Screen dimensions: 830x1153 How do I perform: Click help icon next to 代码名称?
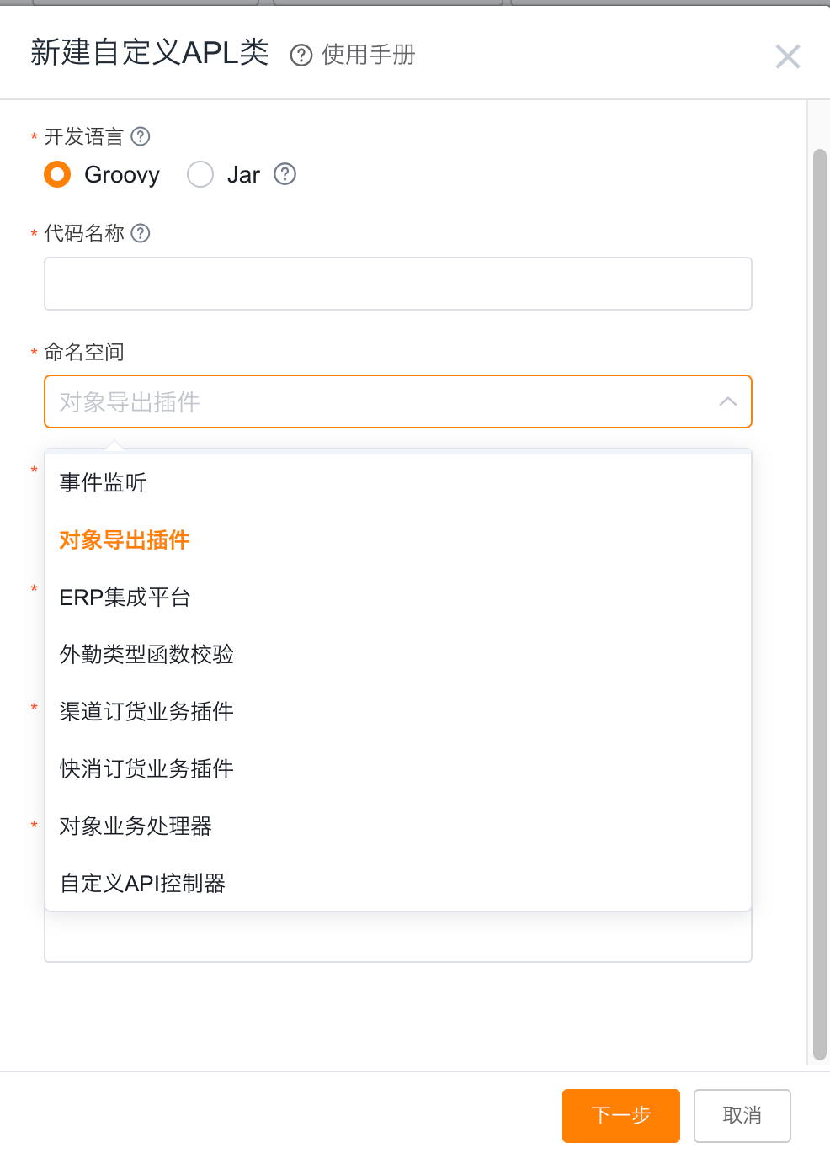click(x=141, y=233)
